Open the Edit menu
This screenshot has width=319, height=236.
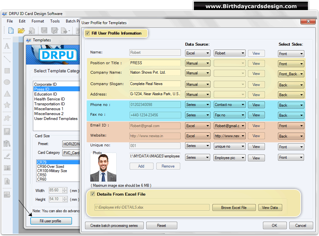[x=22, y=21]
